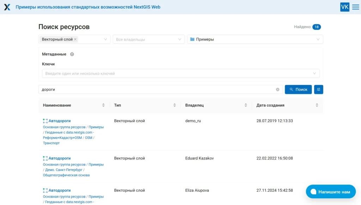Open 'Автодороги' layer owned by demo_ru

59,121
